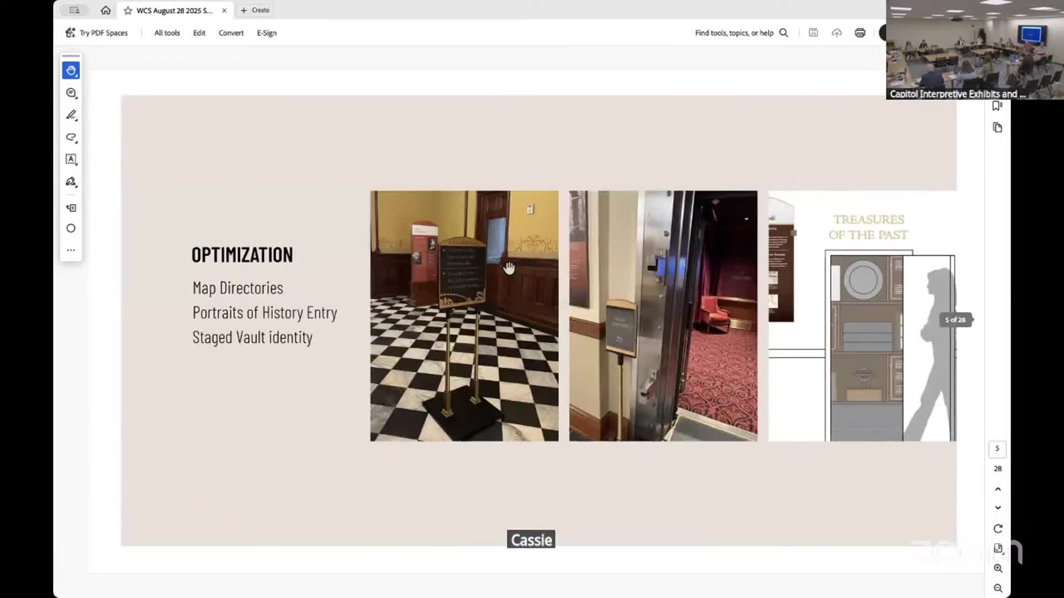This screenshot has height=598, width=1064.
Task: Go to previous page with up chevron
Action: [x=997, y=489]
